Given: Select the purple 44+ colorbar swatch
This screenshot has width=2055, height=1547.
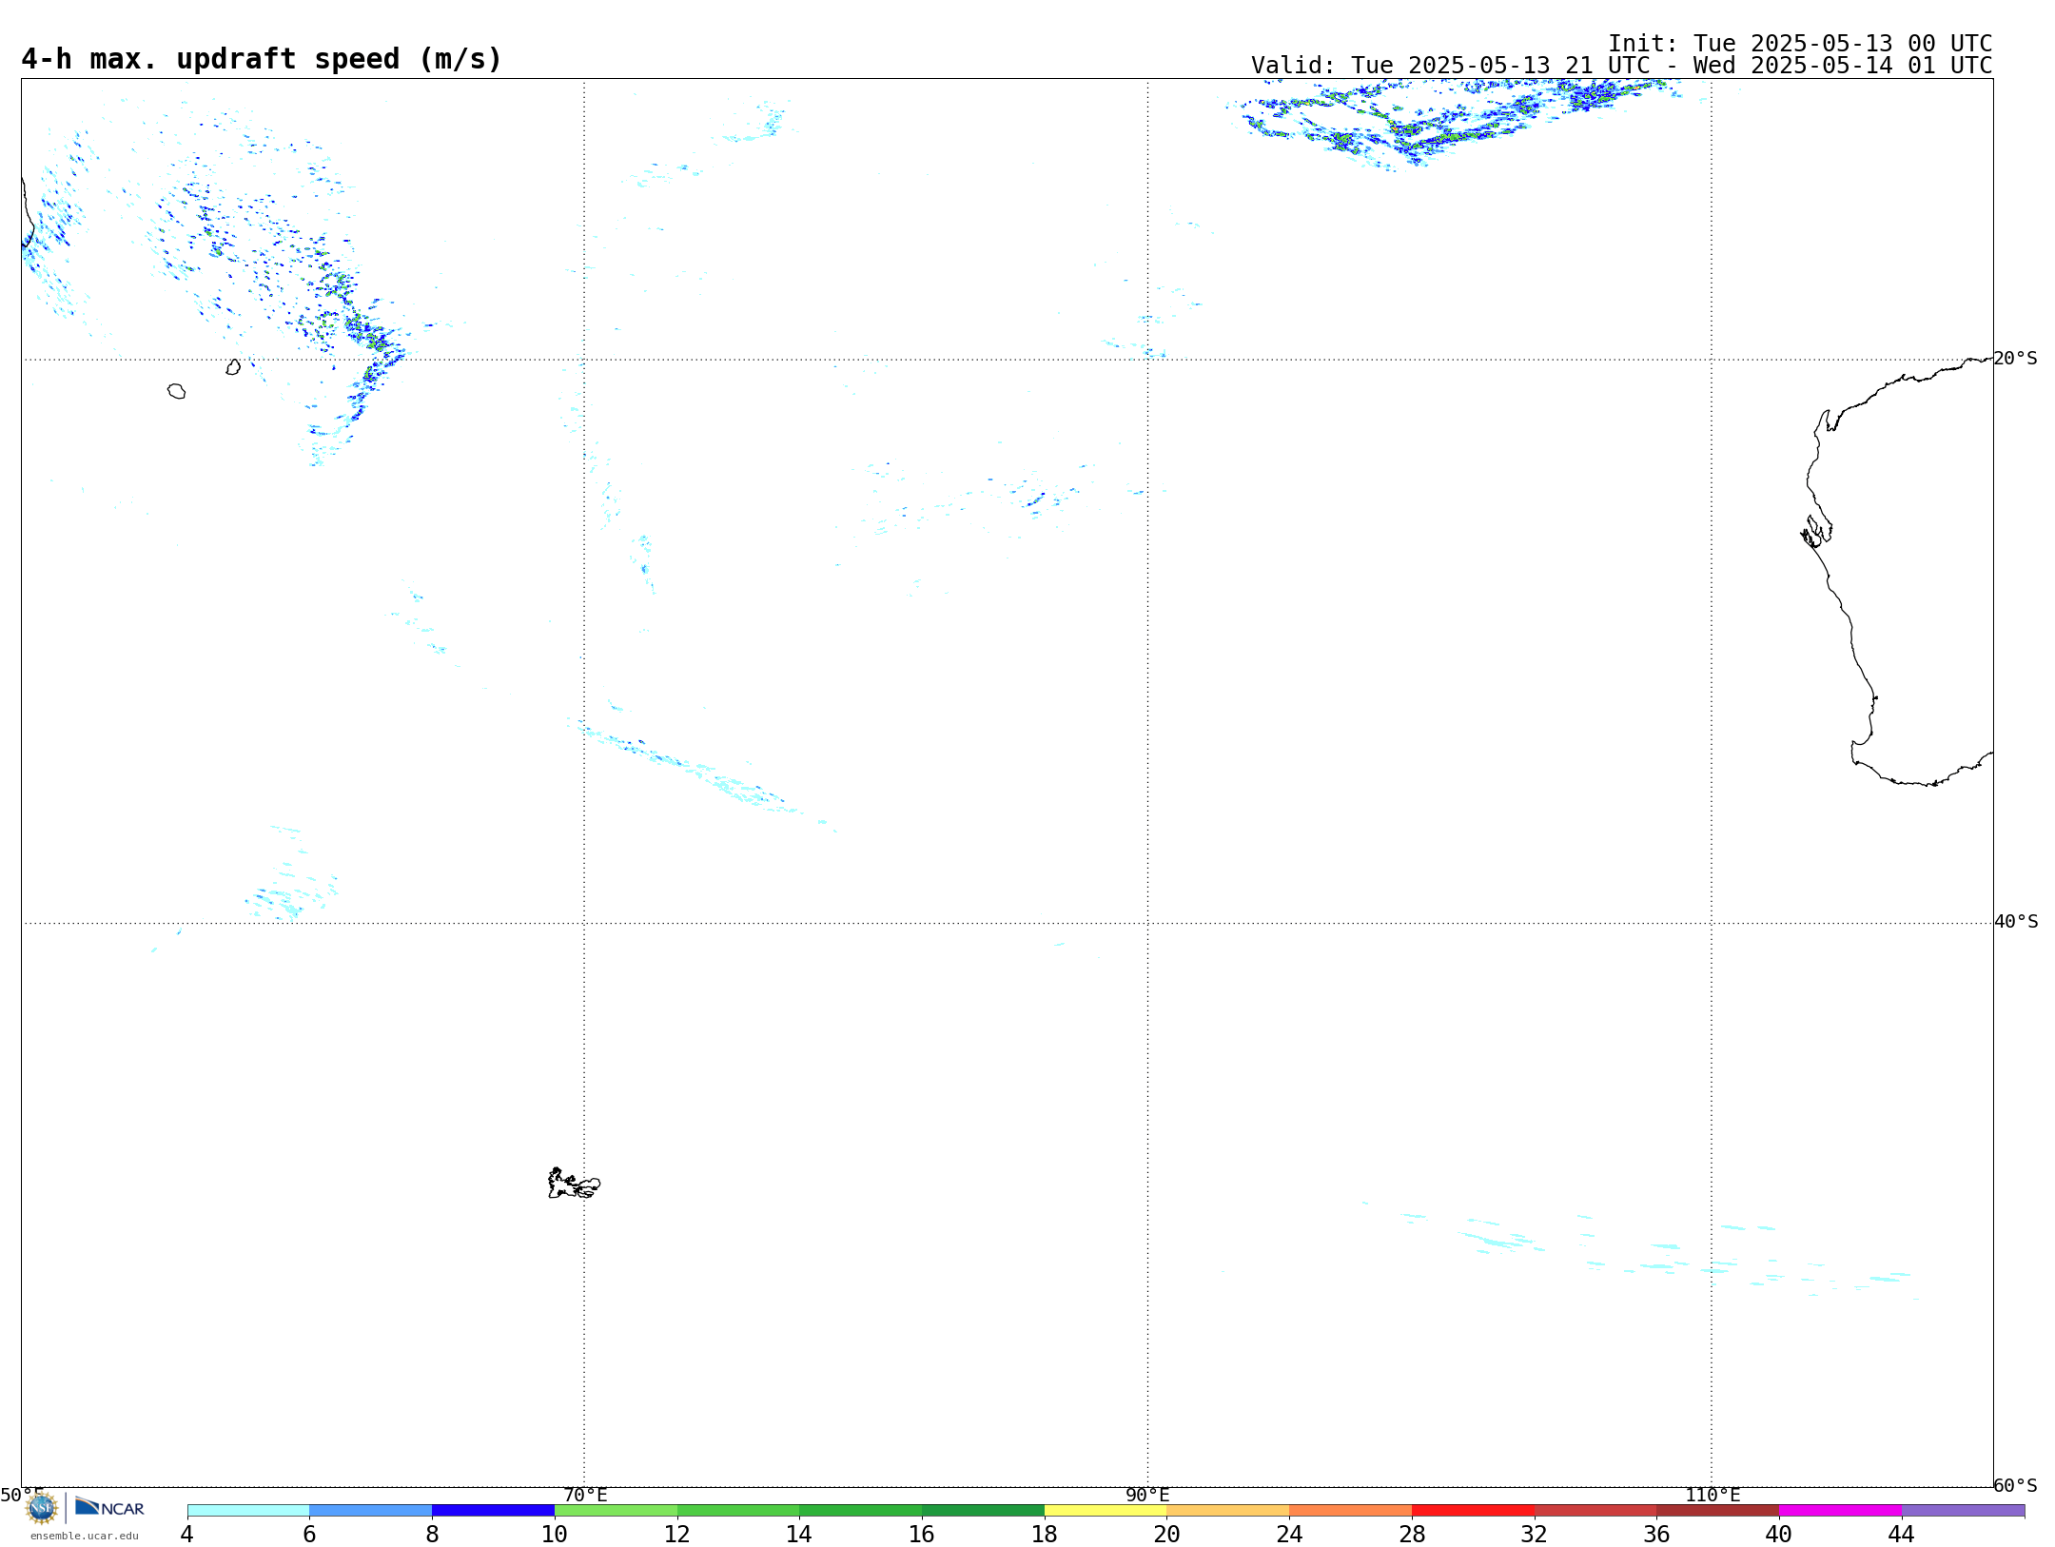Looking at the screenshot, I should (1963, 1510).
